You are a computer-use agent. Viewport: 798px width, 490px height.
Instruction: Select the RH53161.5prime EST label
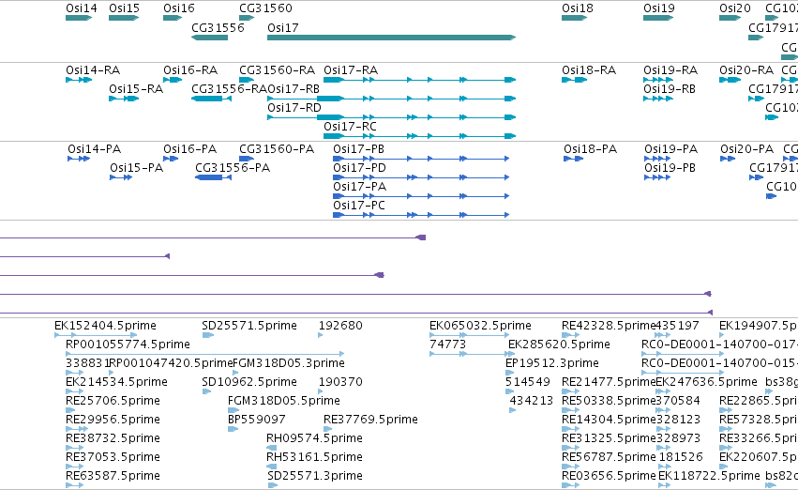click(314, 457)
